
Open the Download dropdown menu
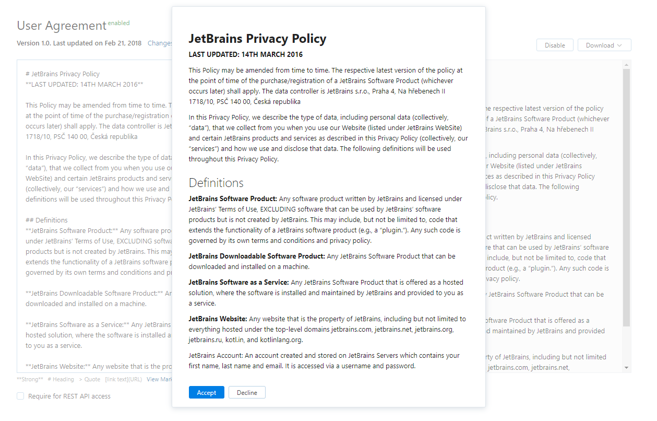coord(604,45)
